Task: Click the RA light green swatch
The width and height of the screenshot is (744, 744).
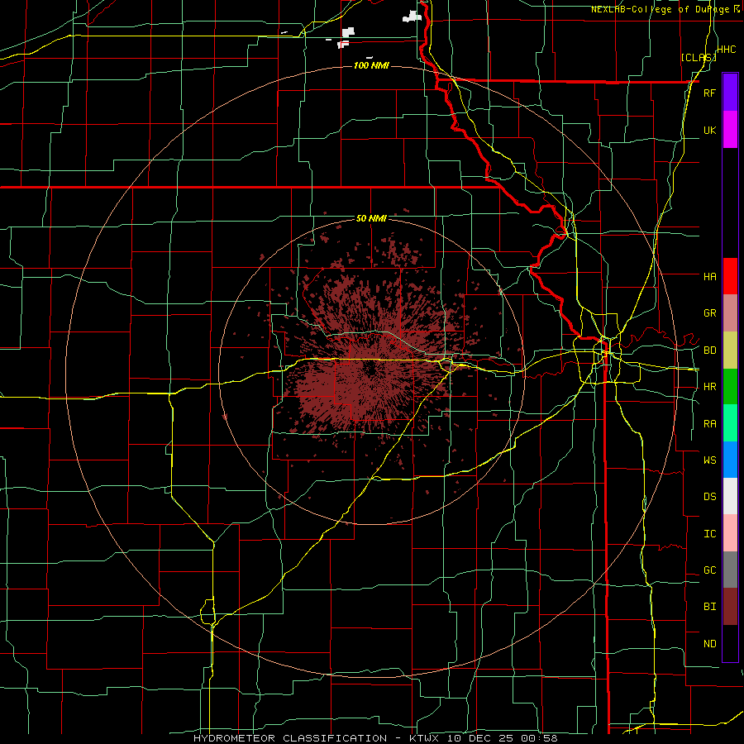Action: [730, 423]
